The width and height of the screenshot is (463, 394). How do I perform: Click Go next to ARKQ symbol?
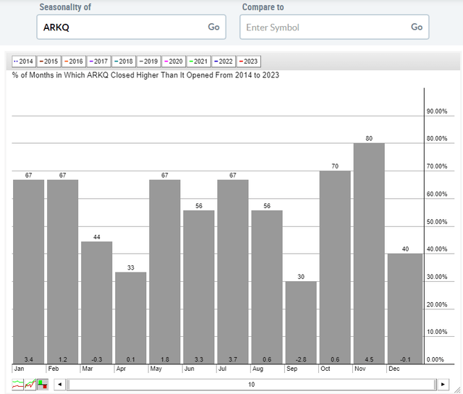[213, 27]
